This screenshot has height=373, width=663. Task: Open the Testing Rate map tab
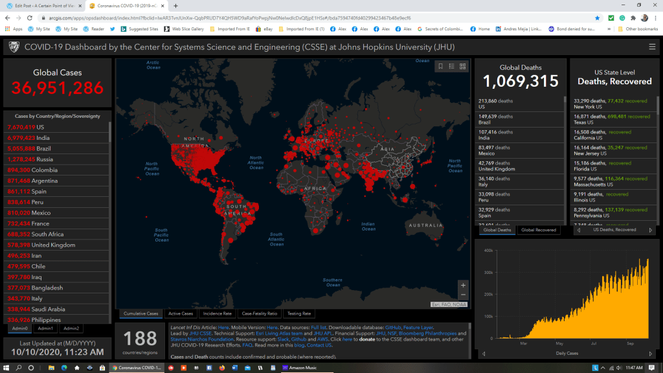(298, 313)
